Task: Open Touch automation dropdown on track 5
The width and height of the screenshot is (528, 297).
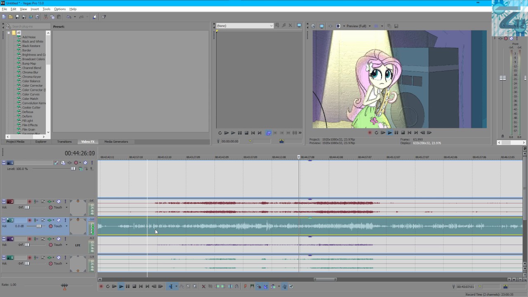Action: pos(66,264)
